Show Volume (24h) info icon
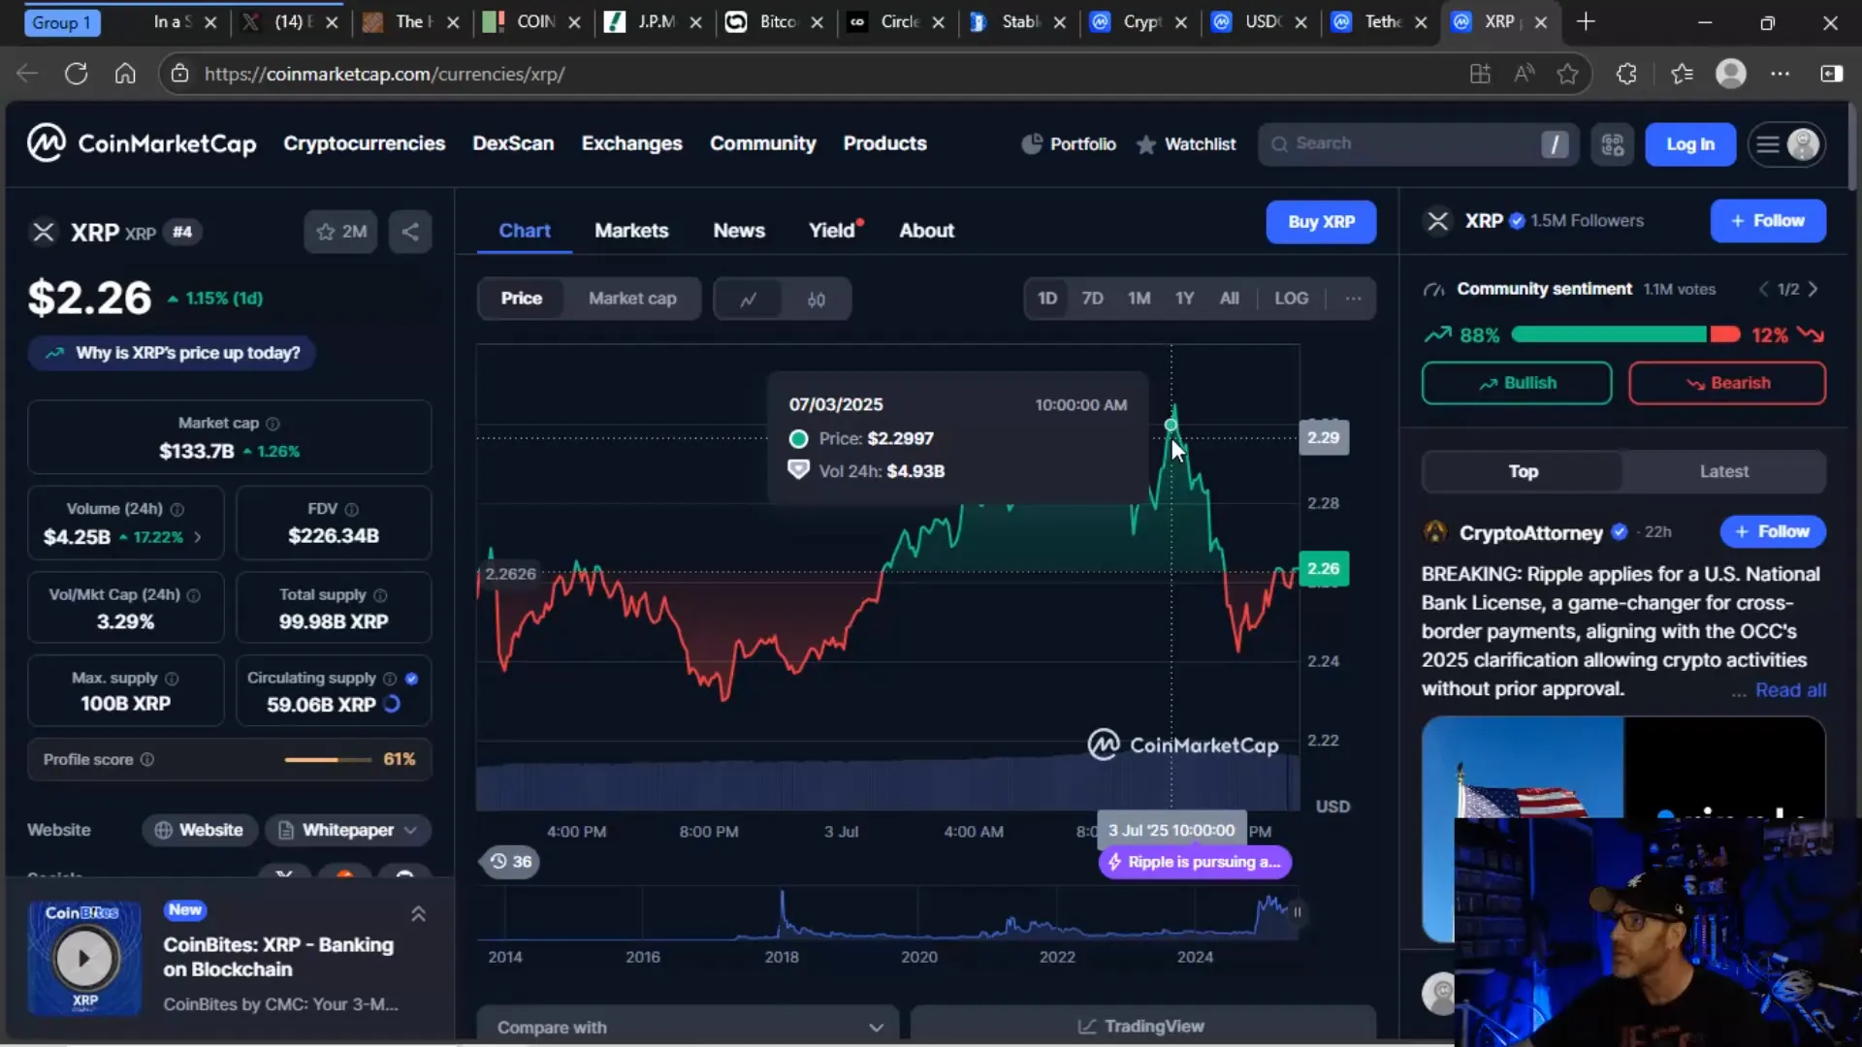The height and width of the screenshot is (1047, 1862). pyautogui.click(x=177, y=509)
